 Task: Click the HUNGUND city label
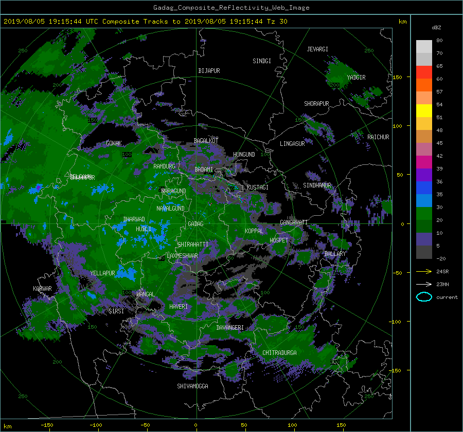244,155
